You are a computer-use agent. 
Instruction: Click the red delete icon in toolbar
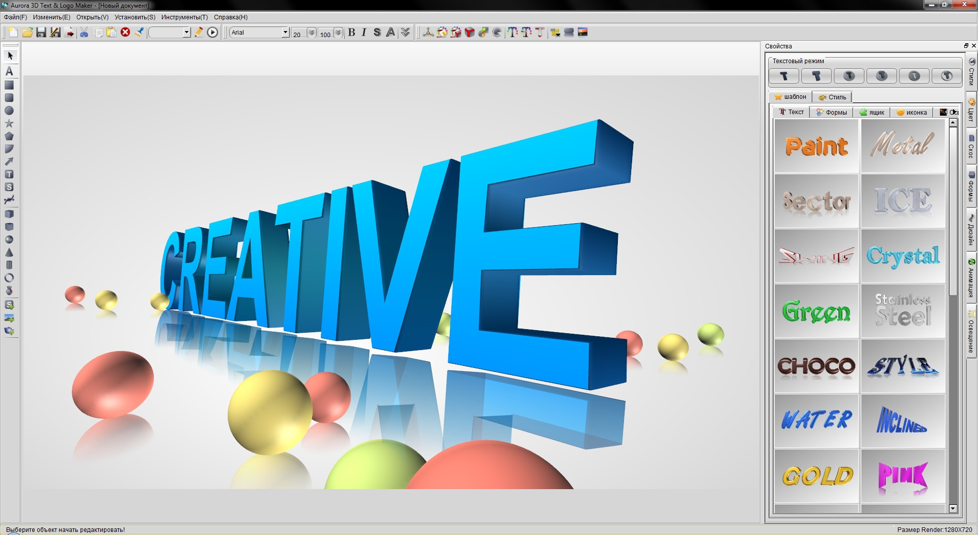coord(125,33)
